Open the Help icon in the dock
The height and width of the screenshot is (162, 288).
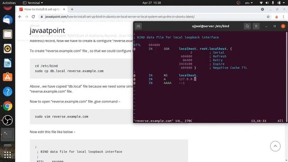[8, 91]
